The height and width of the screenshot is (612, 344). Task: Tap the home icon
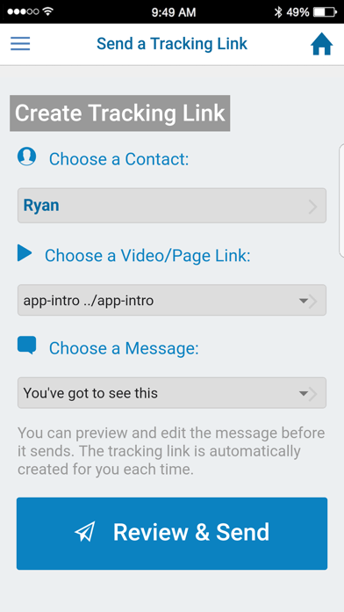(322, 44)
